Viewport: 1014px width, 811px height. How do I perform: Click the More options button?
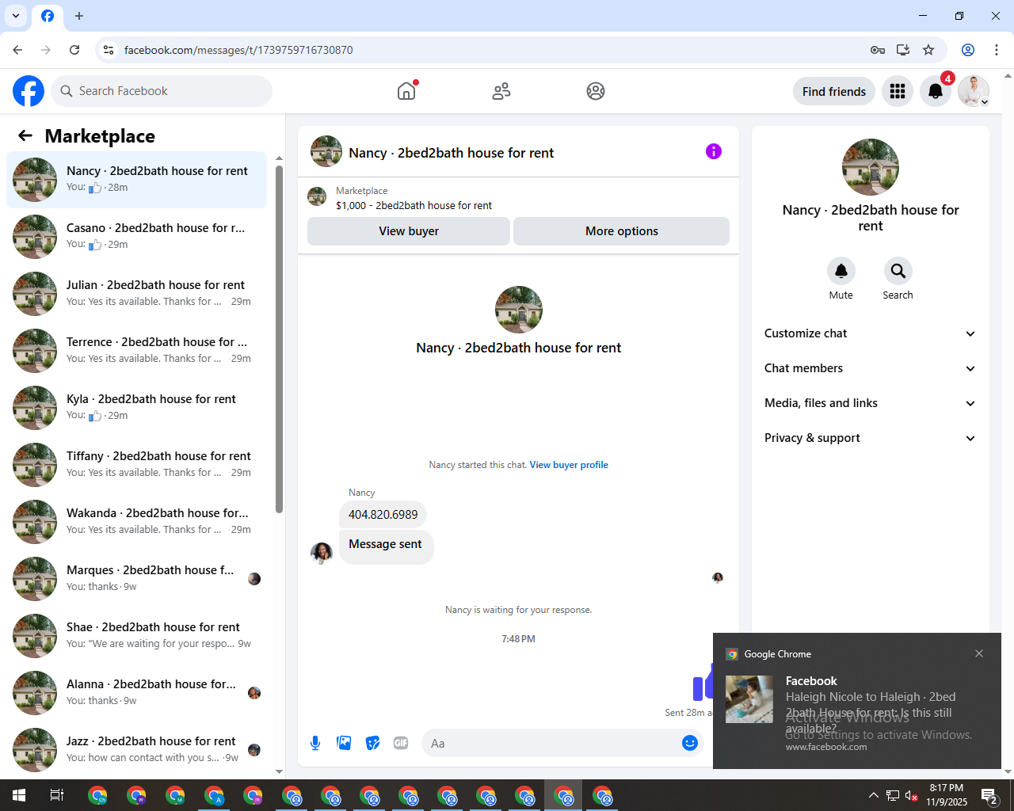click(622, 231)
